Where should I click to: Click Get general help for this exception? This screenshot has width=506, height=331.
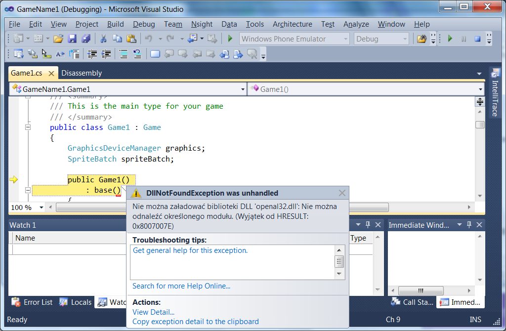point(190,250)
